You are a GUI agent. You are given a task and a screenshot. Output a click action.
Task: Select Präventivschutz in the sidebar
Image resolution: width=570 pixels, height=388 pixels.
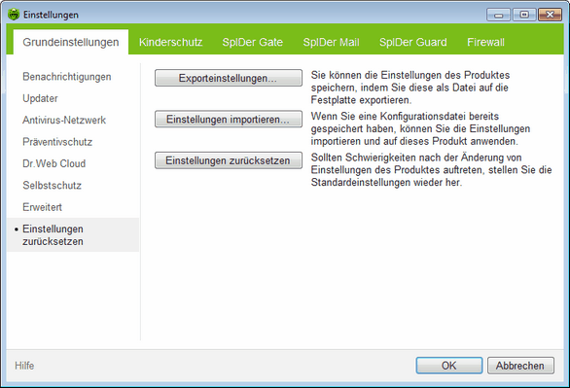tap(57, 142)
